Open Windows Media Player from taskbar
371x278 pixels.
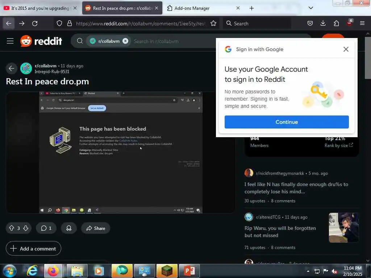click(x=99, y=271)
